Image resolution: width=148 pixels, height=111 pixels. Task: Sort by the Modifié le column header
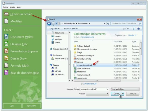point(122,42)
